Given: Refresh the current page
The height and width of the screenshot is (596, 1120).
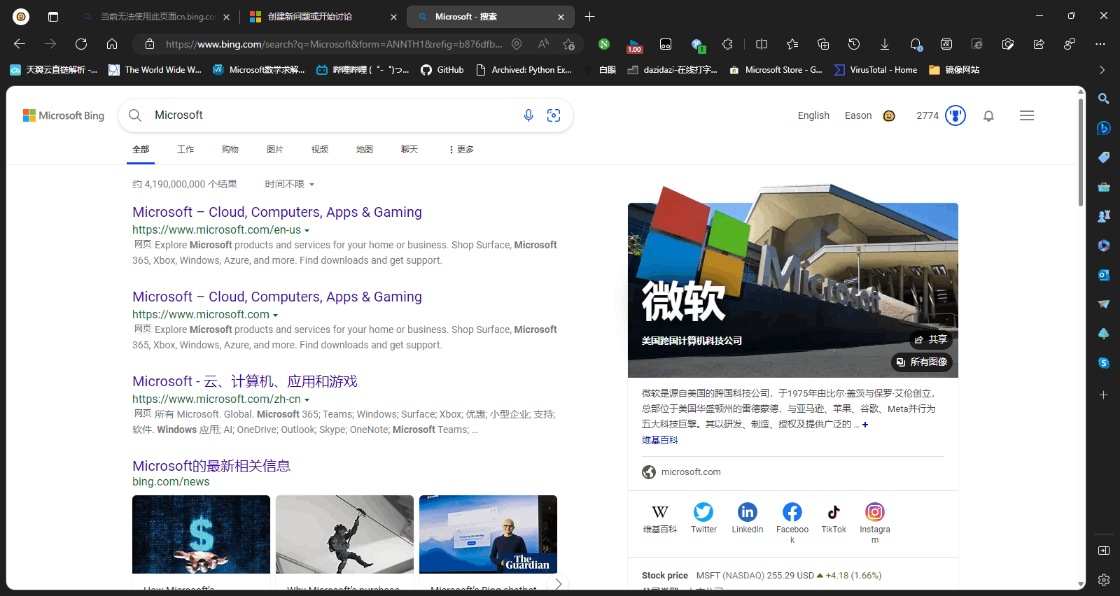Looking at the screenshot, I should pos(81,44).
